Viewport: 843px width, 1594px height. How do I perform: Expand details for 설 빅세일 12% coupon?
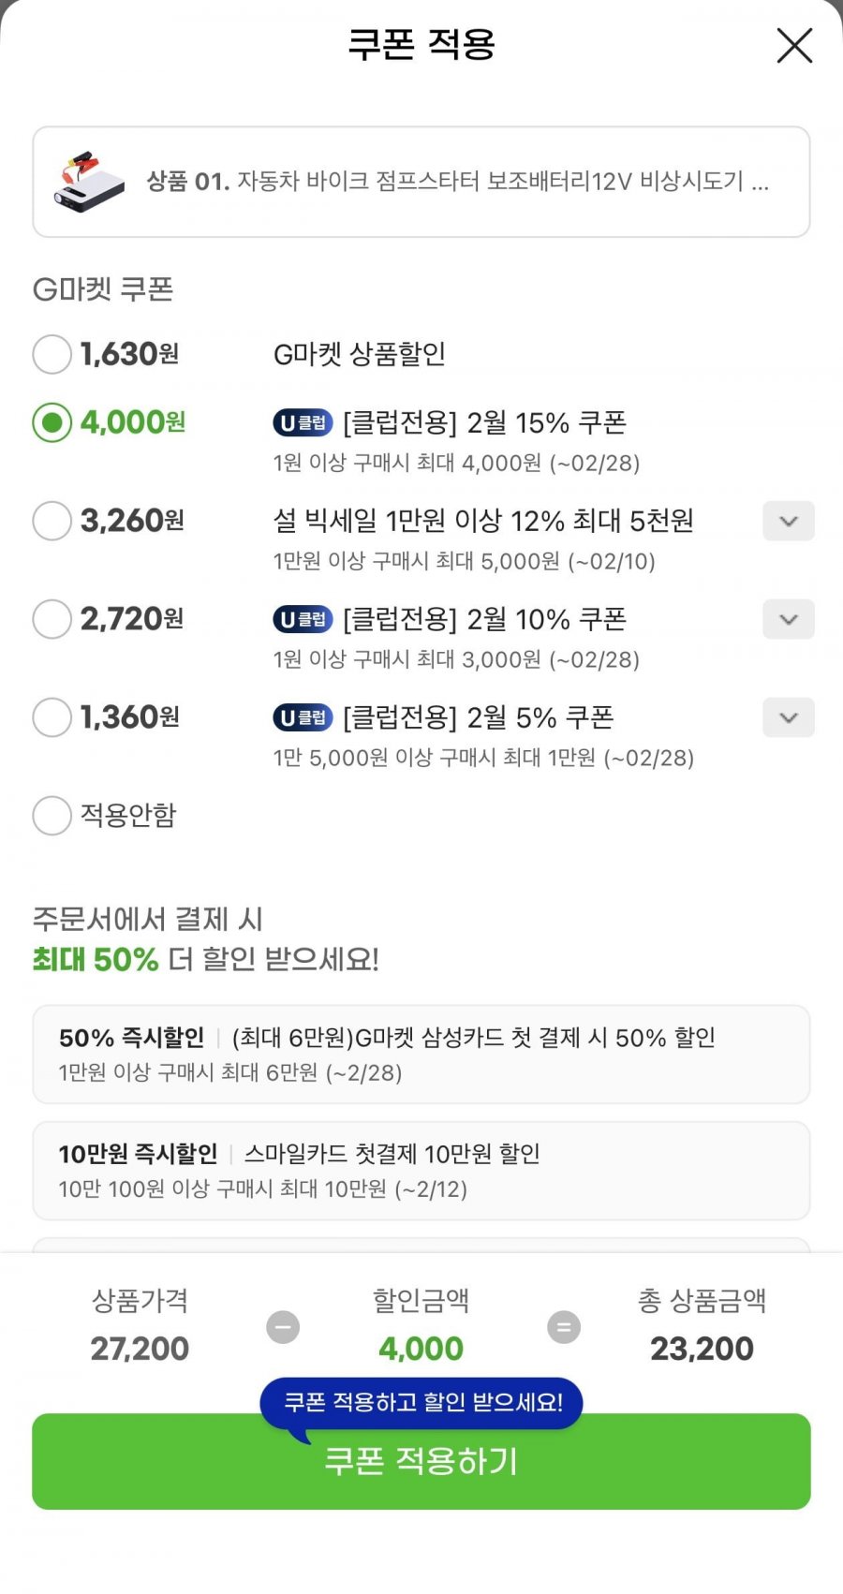[x=788, y=522]
